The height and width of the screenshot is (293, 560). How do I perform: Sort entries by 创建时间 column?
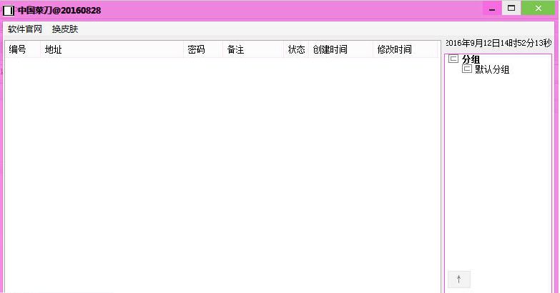coord(330,49)
